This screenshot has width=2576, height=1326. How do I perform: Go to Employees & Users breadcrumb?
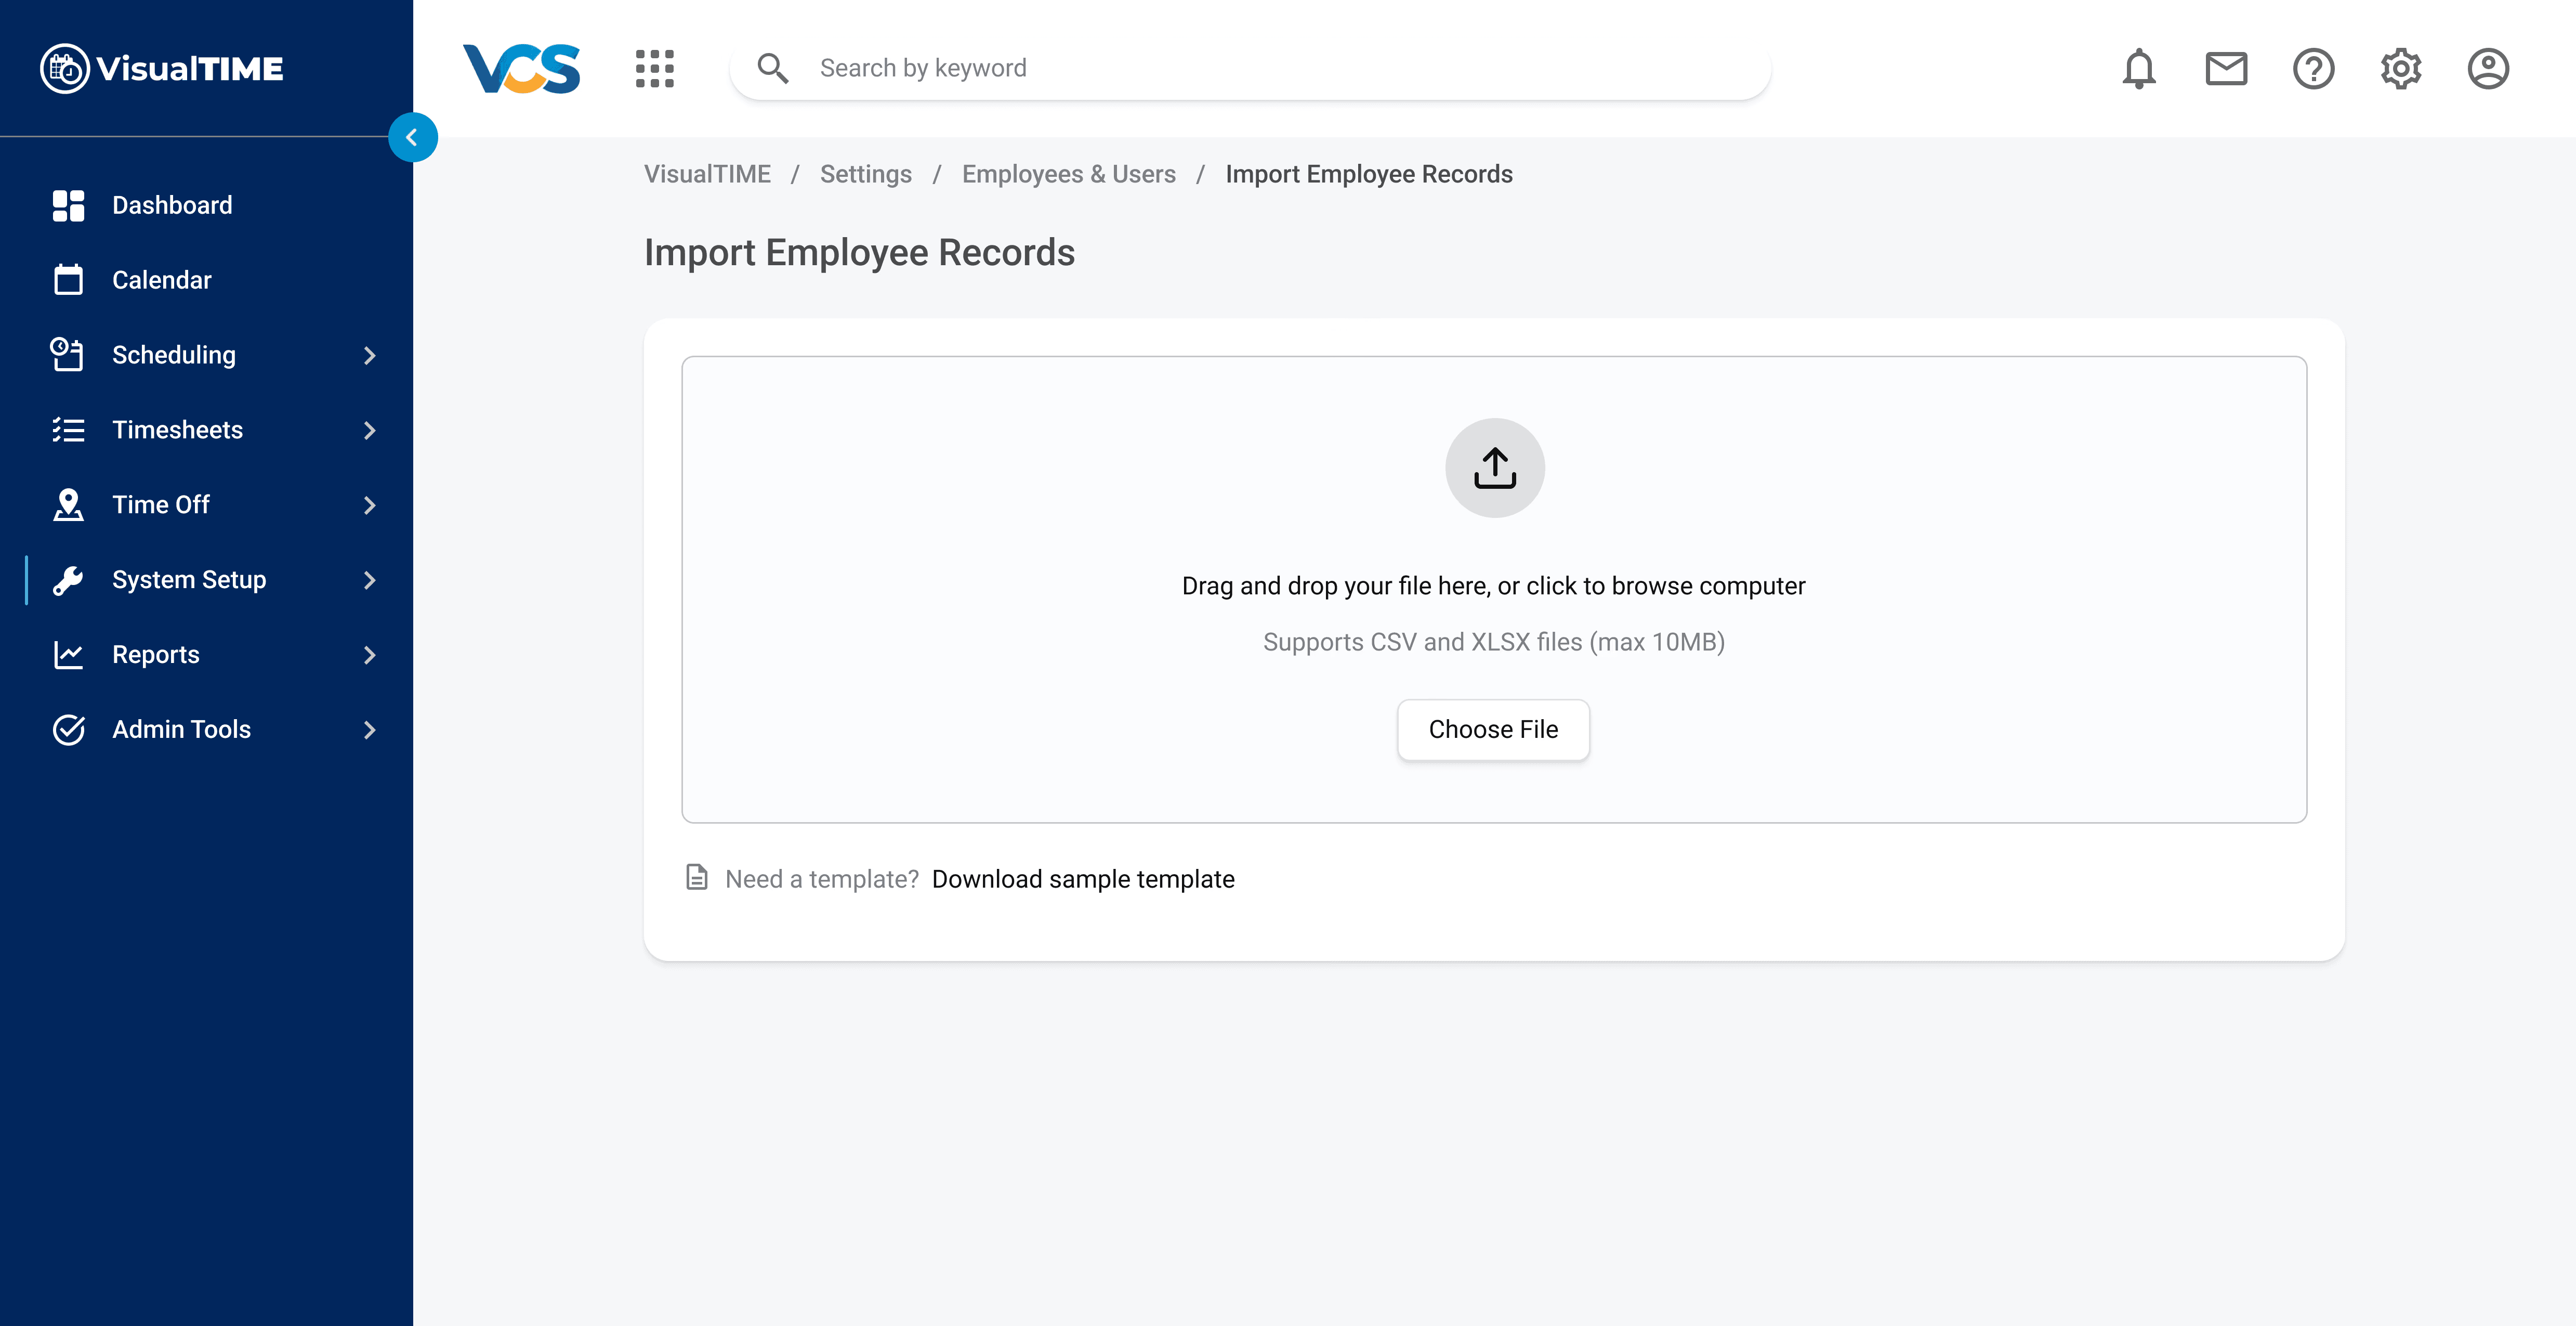click(1068, 174)
